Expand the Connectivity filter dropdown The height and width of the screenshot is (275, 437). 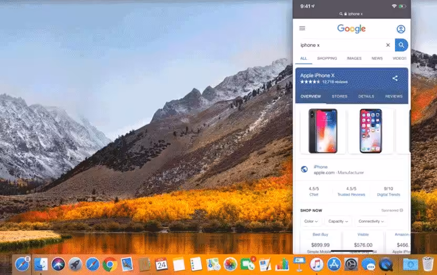[x=371, y=221]
